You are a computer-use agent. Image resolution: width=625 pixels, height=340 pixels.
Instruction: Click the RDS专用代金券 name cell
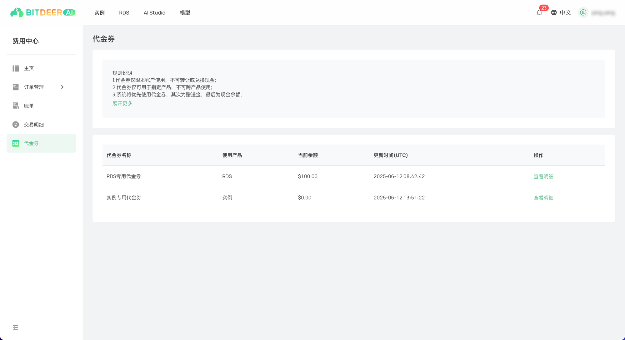coord(124,176)
